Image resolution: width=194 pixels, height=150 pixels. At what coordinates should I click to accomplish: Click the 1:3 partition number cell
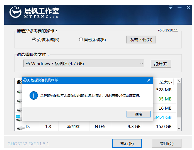pyautogui.click(x=48, y=127)
